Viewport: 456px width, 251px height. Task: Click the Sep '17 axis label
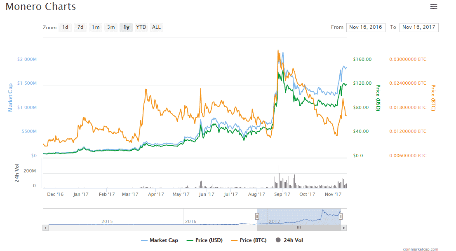tap(282, 194)
